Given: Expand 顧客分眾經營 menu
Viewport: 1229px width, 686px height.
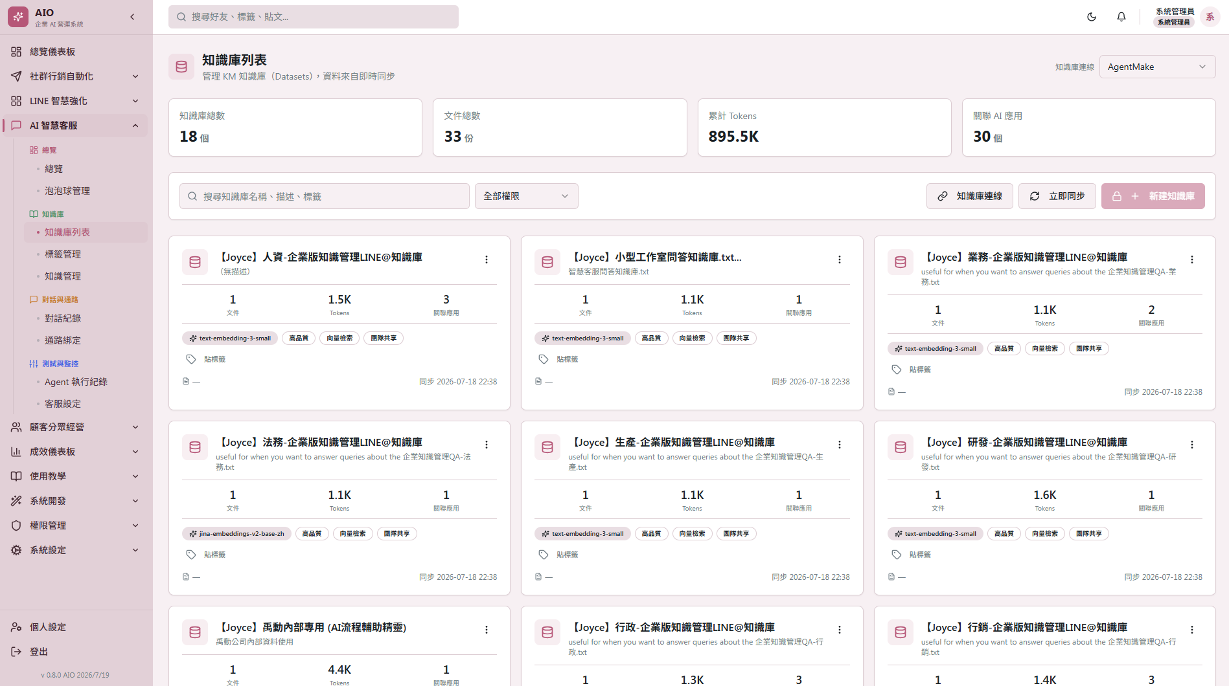Looking at the screenshot, I should pos(75,427).
